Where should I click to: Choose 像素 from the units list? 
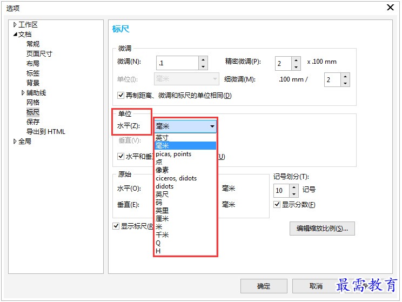pyautogui.click(x=185, y=170)
